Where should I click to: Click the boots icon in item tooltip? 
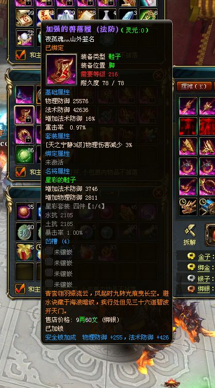click(x=61, y=70)
